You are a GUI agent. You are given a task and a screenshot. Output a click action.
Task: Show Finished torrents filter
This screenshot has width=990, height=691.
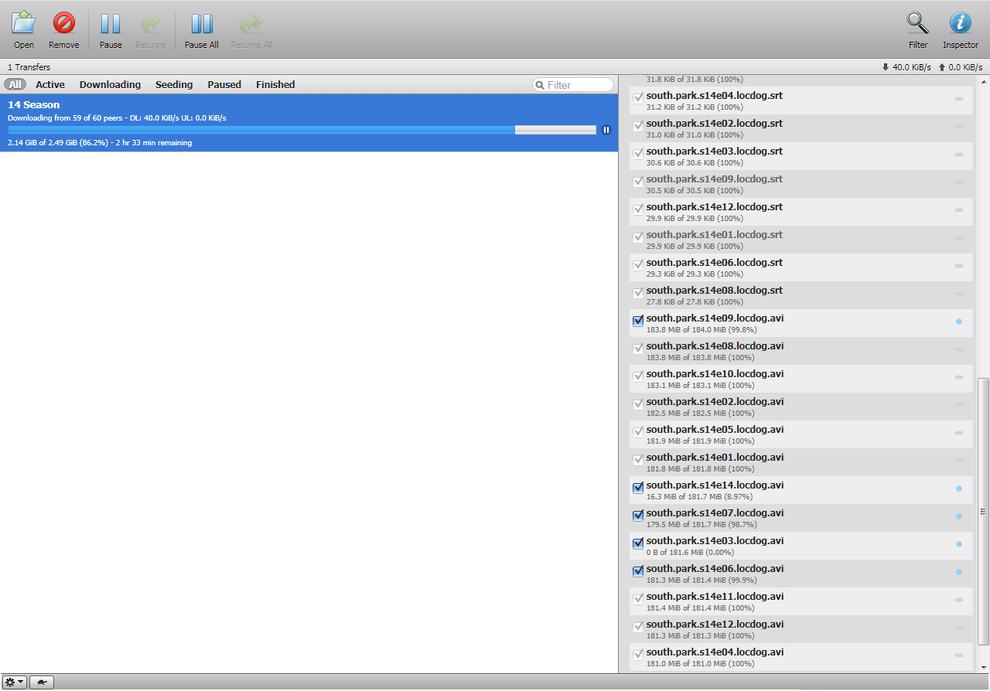tap(275, 85)
